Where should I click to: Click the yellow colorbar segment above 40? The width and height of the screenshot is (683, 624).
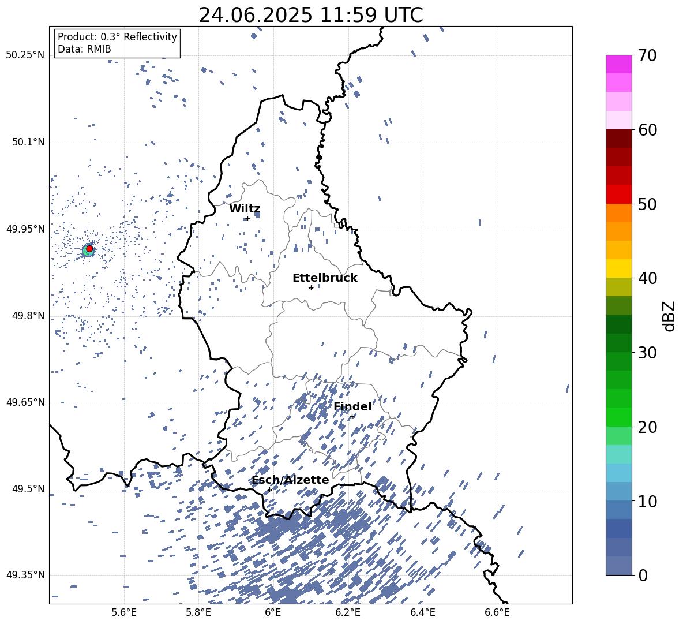[618, 268]
